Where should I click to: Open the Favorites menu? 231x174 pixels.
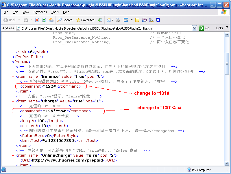(40, 12)
